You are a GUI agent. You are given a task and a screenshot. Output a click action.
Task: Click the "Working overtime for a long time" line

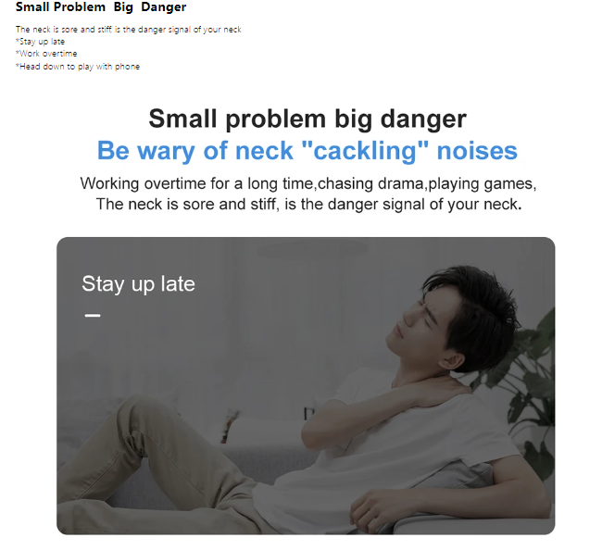(x=308, y=183)
